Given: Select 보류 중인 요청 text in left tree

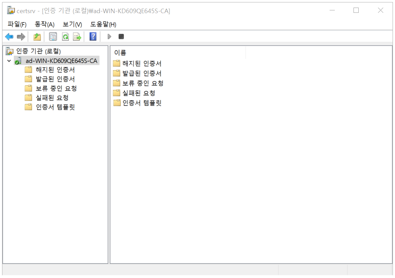Looking at the screenshot, I should tap(56, 88).
